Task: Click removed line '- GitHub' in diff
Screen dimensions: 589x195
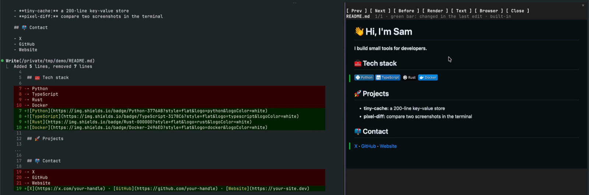Action: point(169,177)
